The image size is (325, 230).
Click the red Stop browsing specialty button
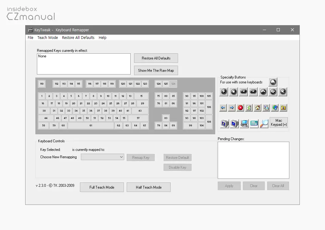tap(240, 108)
